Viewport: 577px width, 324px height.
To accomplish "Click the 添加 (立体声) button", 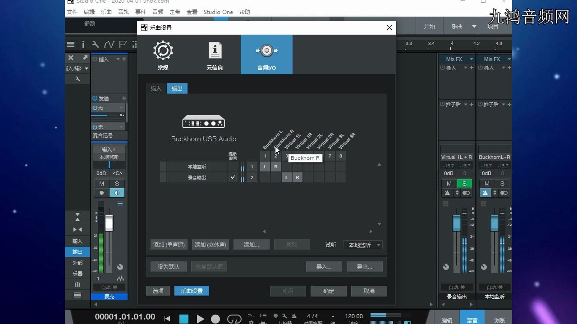I will [x=210, y=245].
